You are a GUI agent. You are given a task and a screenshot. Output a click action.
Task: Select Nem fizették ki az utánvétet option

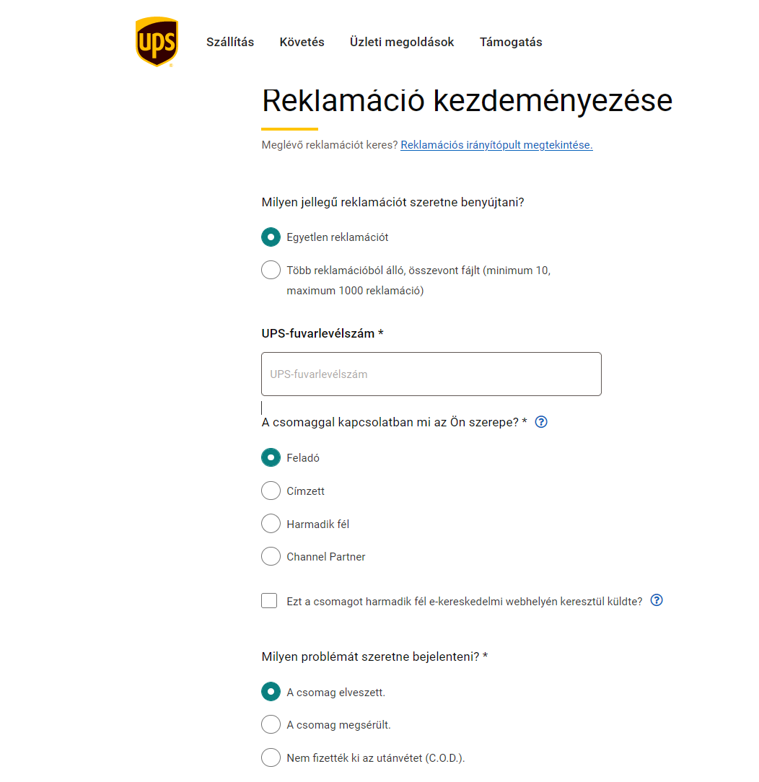tap(271, 757)
